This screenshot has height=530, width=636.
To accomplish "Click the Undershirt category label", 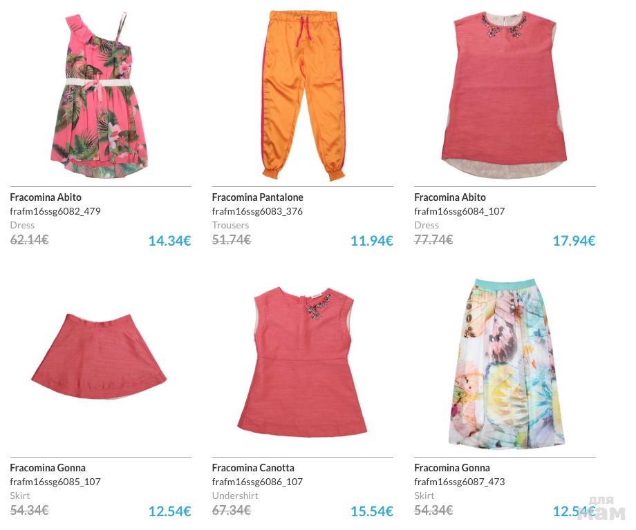I will click(235, 495).
